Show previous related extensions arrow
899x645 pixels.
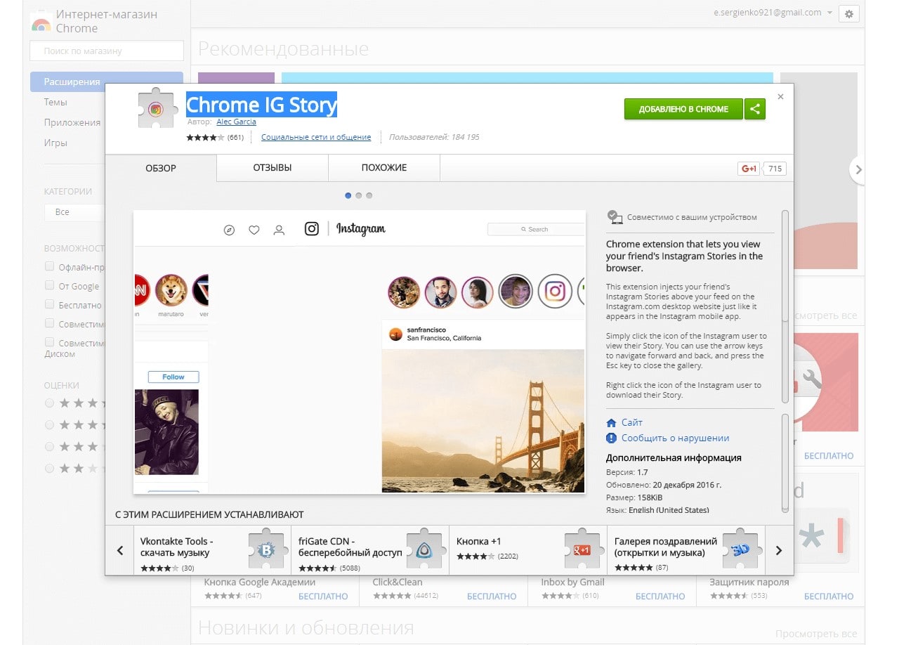[x=119, y=550]
